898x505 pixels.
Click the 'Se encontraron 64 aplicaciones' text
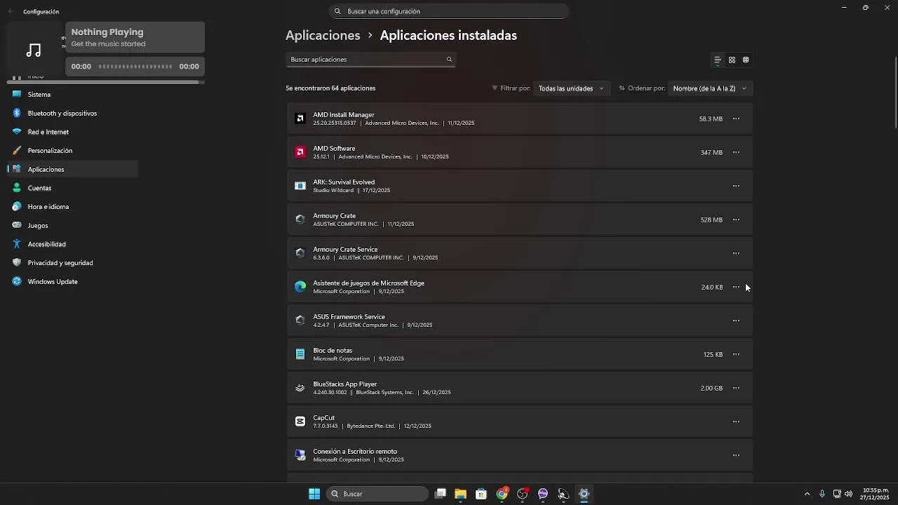(x=330, y=88)
